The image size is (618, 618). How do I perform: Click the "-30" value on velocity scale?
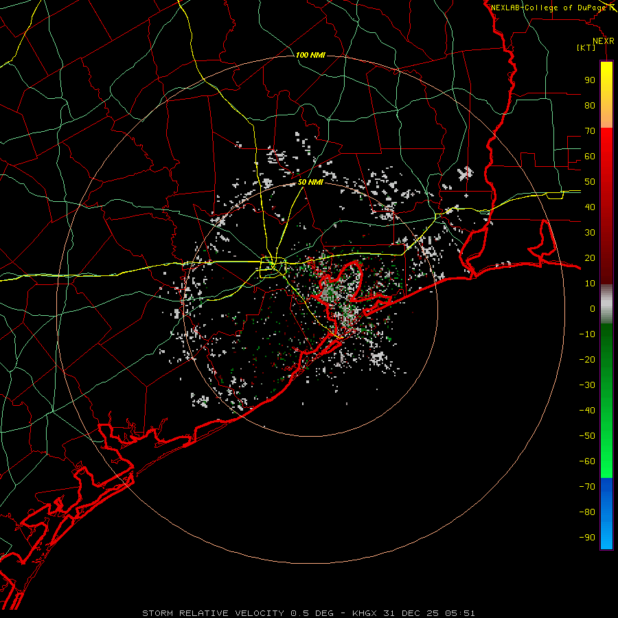(x=587, y=385)
